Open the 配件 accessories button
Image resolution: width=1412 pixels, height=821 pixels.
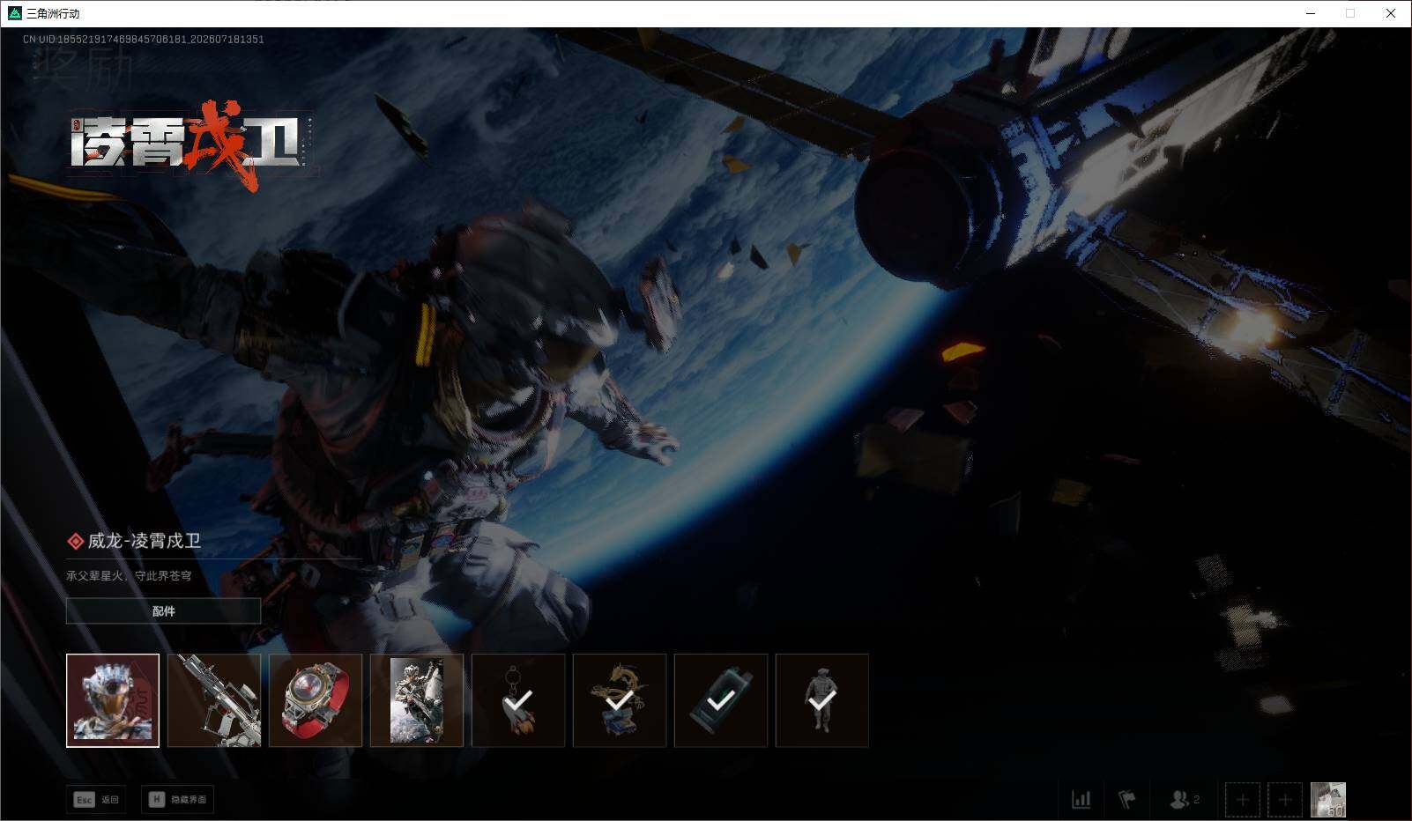click(x=164, y=610)
